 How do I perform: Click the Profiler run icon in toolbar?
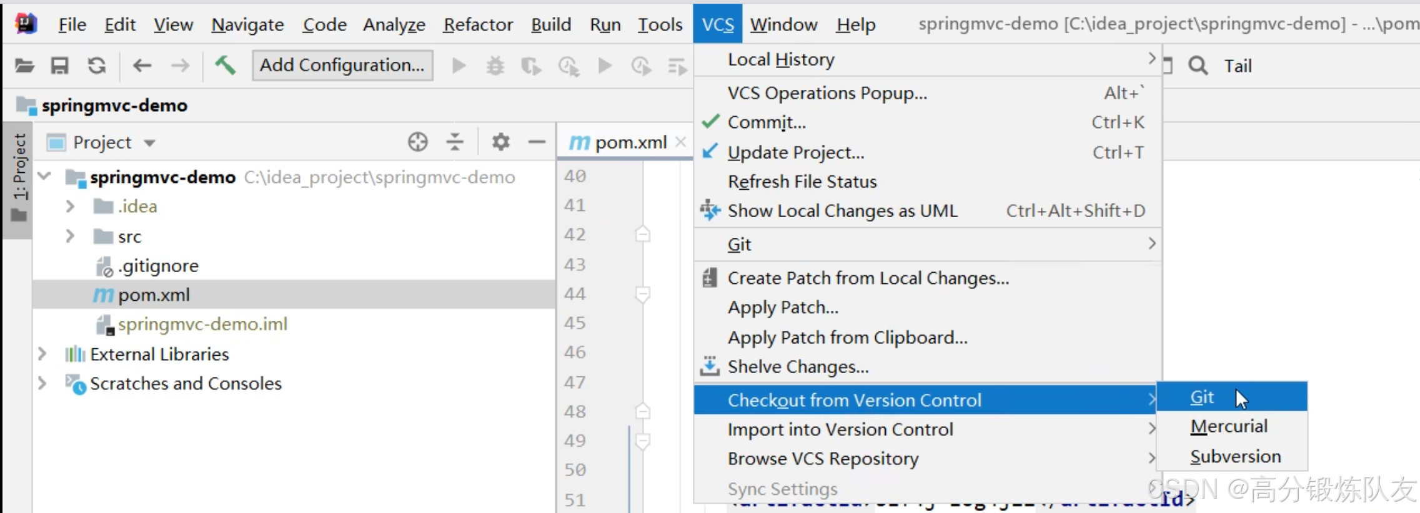pyautogui.click(x=569, y=66)
